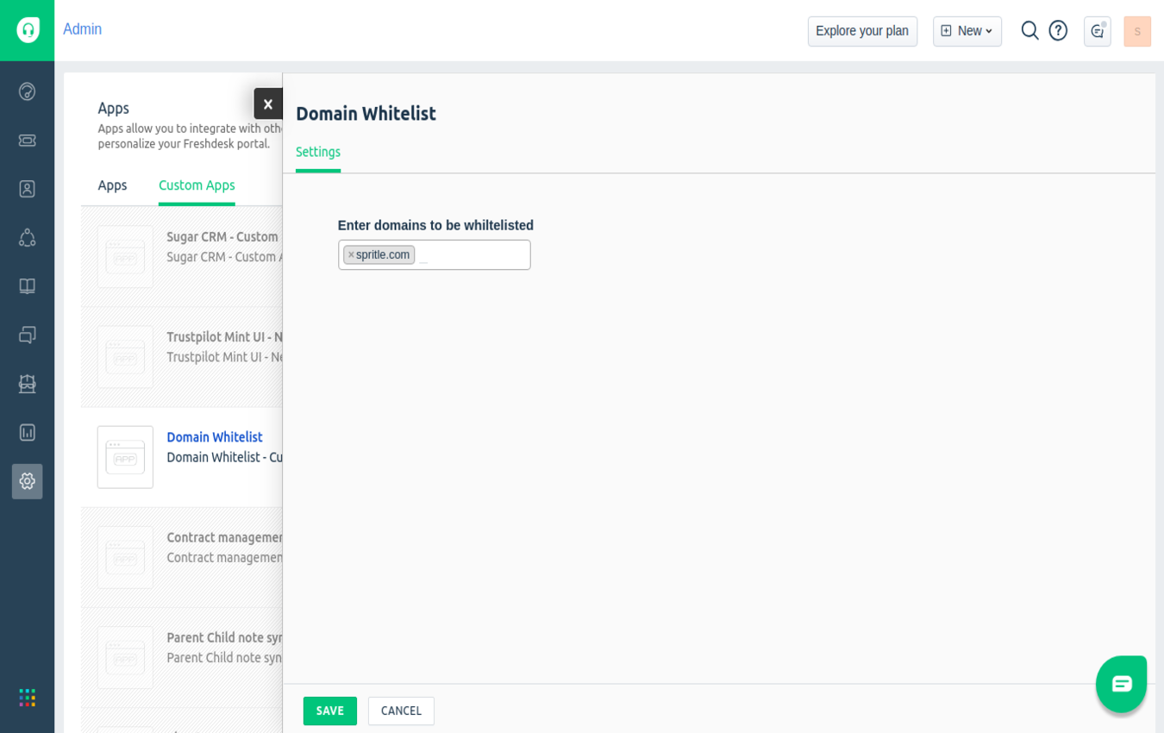This screenshot has width=1164, height=733.
Task: Open Tickets icon in sidebar
Action: (x=27, y=140)
